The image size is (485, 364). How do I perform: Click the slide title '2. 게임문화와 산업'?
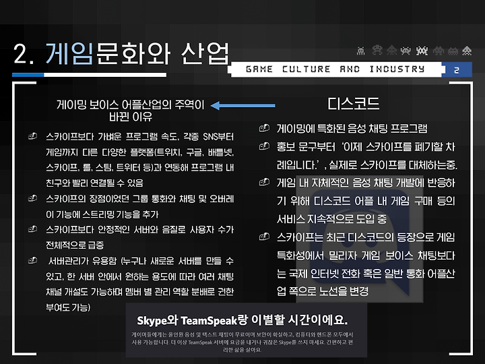pyautogui.click(x=121, y=53)
